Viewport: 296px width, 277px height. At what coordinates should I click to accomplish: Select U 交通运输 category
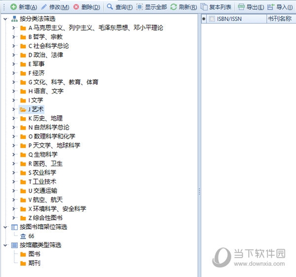tap(42, 191)
